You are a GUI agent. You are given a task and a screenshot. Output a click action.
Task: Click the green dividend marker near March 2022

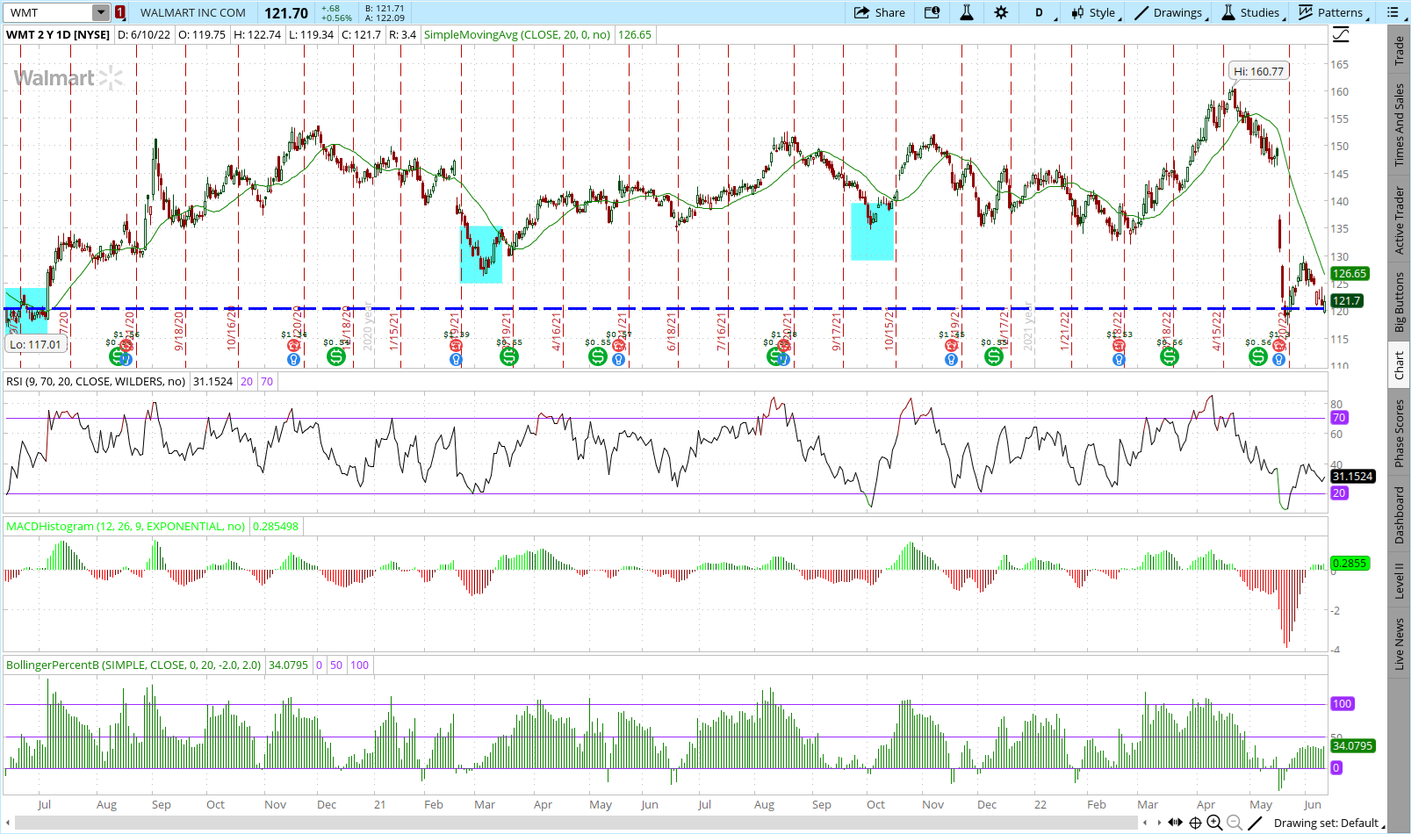(x=1169, y=356)
